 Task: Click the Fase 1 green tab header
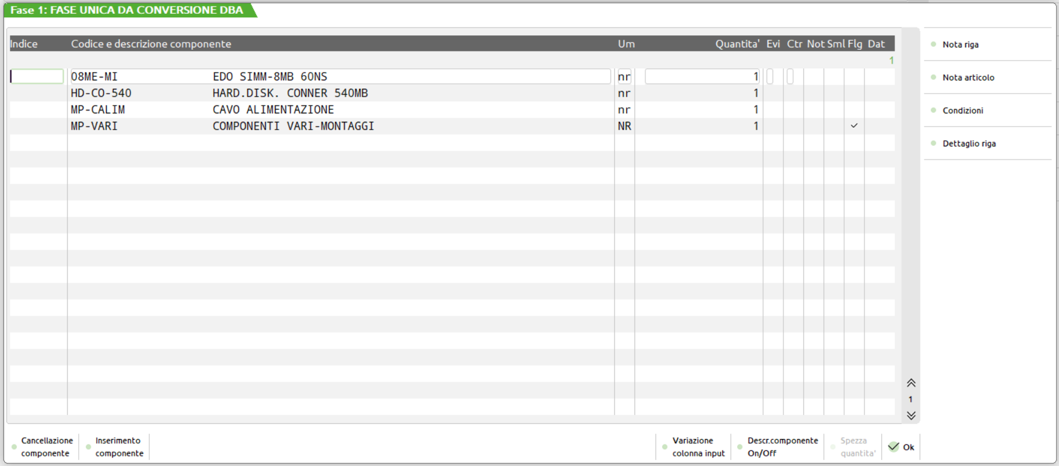127,10
